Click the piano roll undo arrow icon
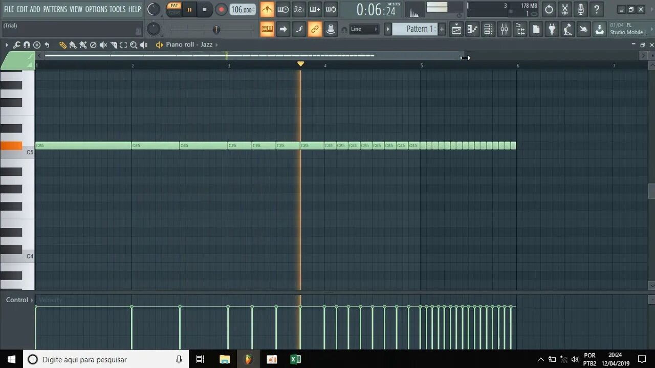 pyautogui.click(x=47, y=45)
